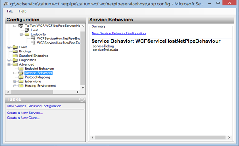Collapse the Endpoints tree node
The height and width of the screenshot is (146, 239).
point(21,34)
